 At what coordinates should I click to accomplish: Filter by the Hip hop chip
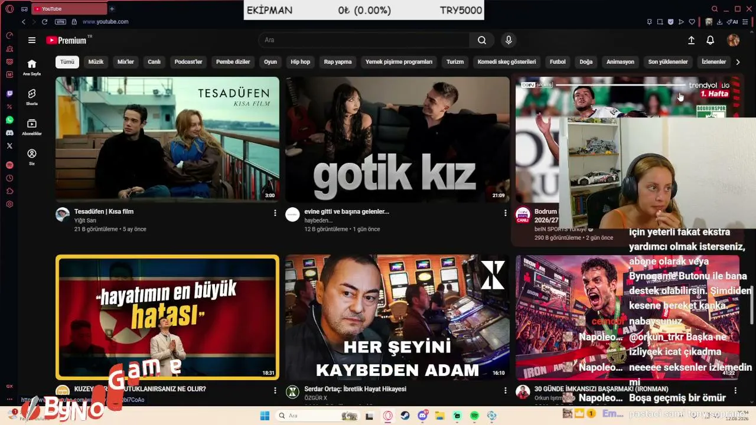(300, 62)
